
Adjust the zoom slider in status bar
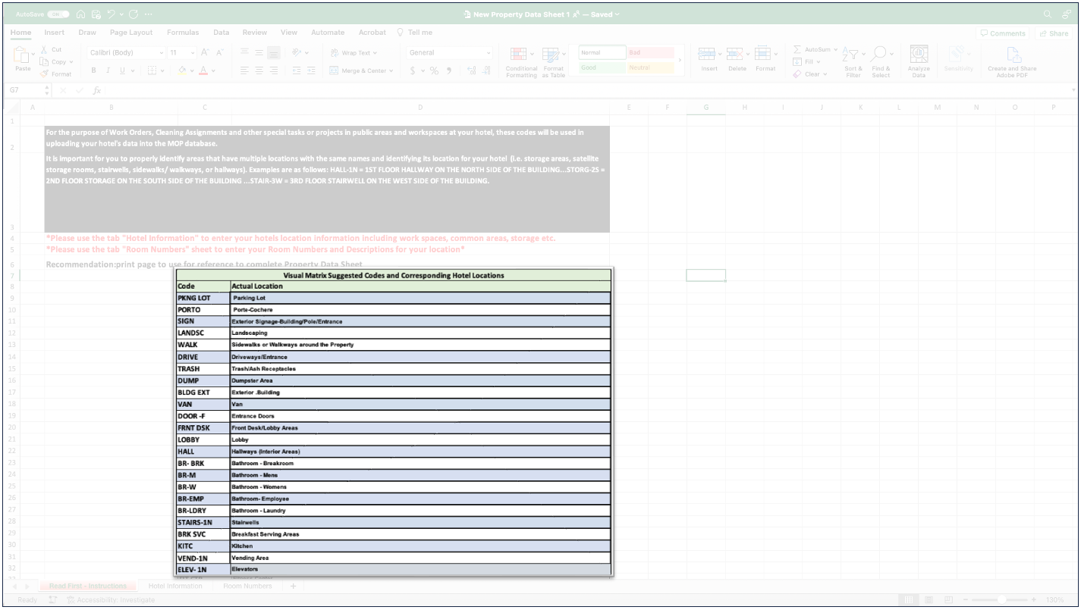pos(1001,600)
